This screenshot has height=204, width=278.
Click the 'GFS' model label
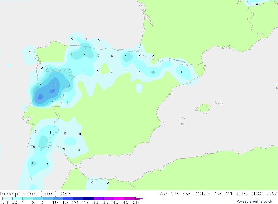(66, 194)
